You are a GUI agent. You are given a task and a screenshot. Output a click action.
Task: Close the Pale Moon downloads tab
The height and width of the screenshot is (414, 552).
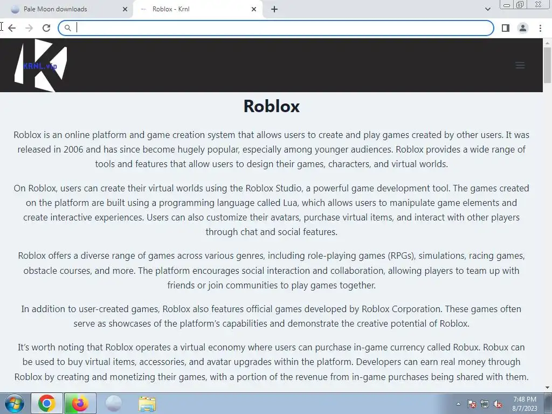point(125,10)
